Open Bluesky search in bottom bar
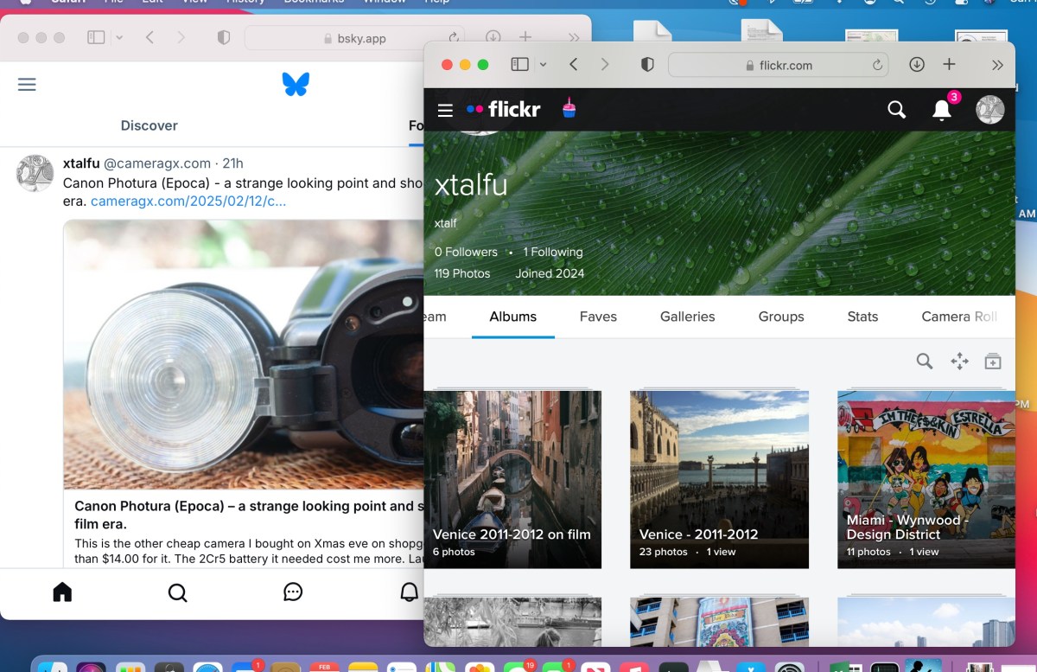This screenshot has width=1037, height=672. [177, 592]
